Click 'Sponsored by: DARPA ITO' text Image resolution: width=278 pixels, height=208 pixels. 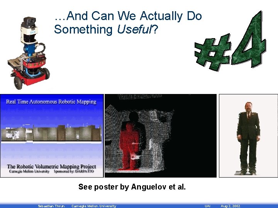click(x=74, y=171)
